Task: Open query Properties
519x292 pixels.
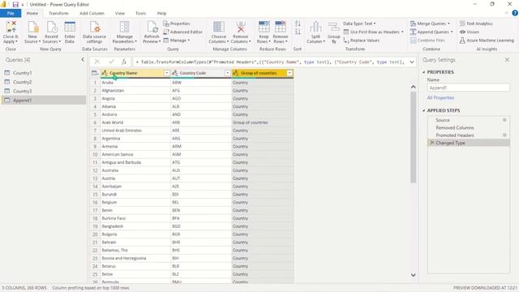Action: 177,24
